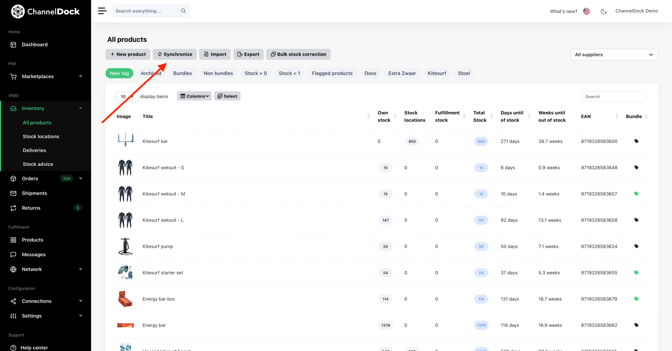Open Deliveries submenu item
The image size is (672, 351).
[34, 150]
